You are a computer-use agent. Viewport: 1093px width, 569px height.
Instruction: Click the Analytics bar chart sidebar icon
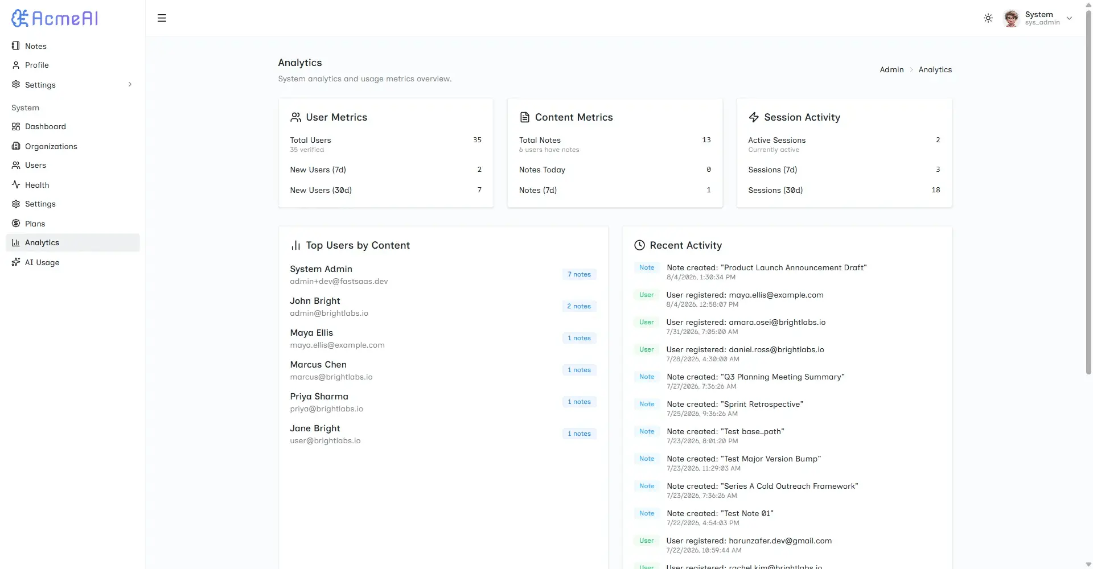tap(16, 242)
